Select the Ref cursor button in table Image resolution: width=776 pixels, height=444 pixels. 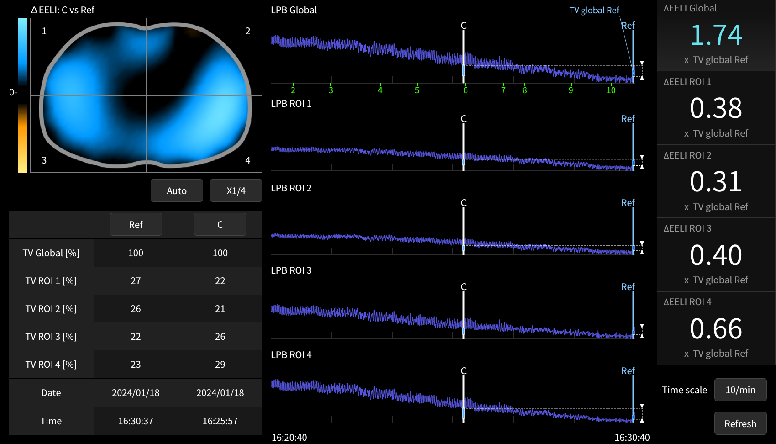136,224
